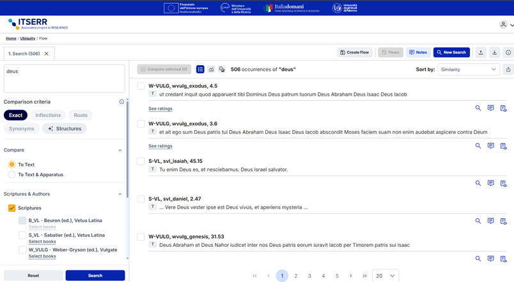Switch to the 1. Search (506) tab
The height and width of the screenshot is (282, 514).
click(23, 54)
